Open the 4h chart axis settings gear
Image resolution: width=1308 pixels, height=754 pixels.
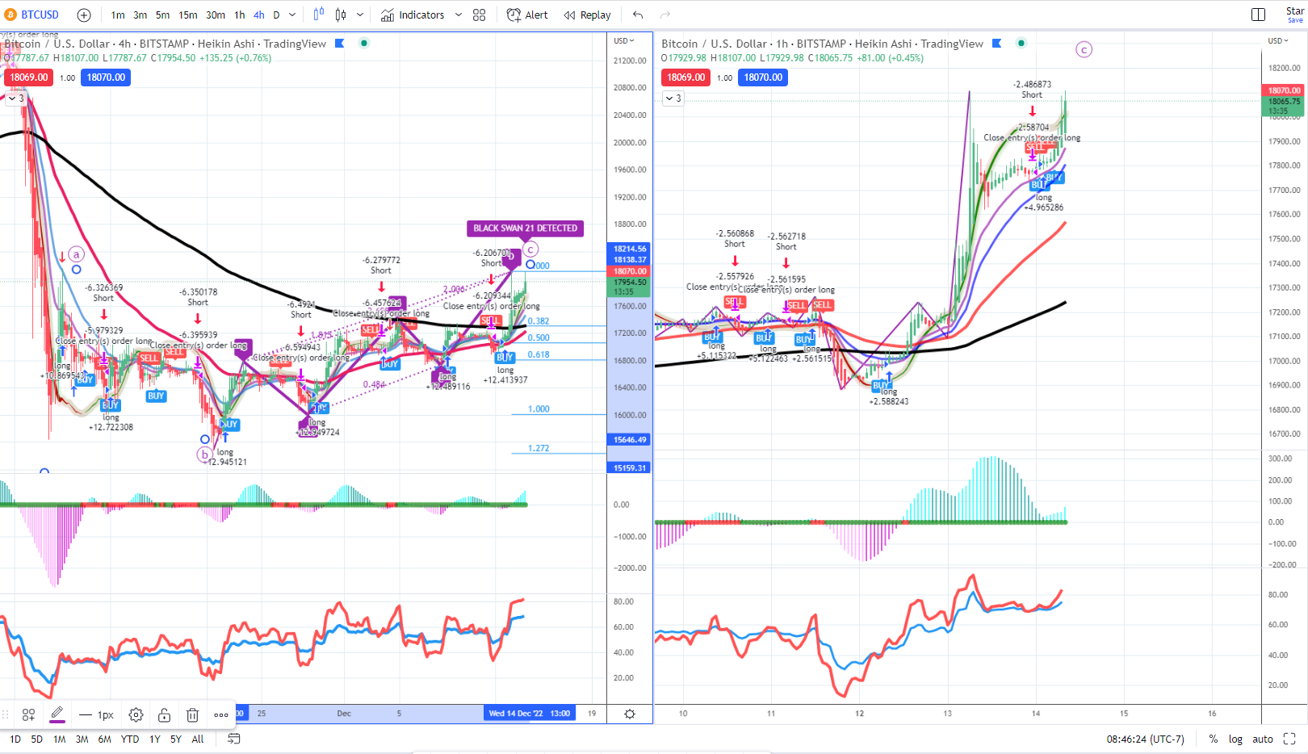tap(630, 714)
